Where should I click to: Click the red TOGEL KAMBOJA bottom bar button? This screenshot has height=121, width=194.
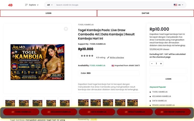click(x=21, y=112)
